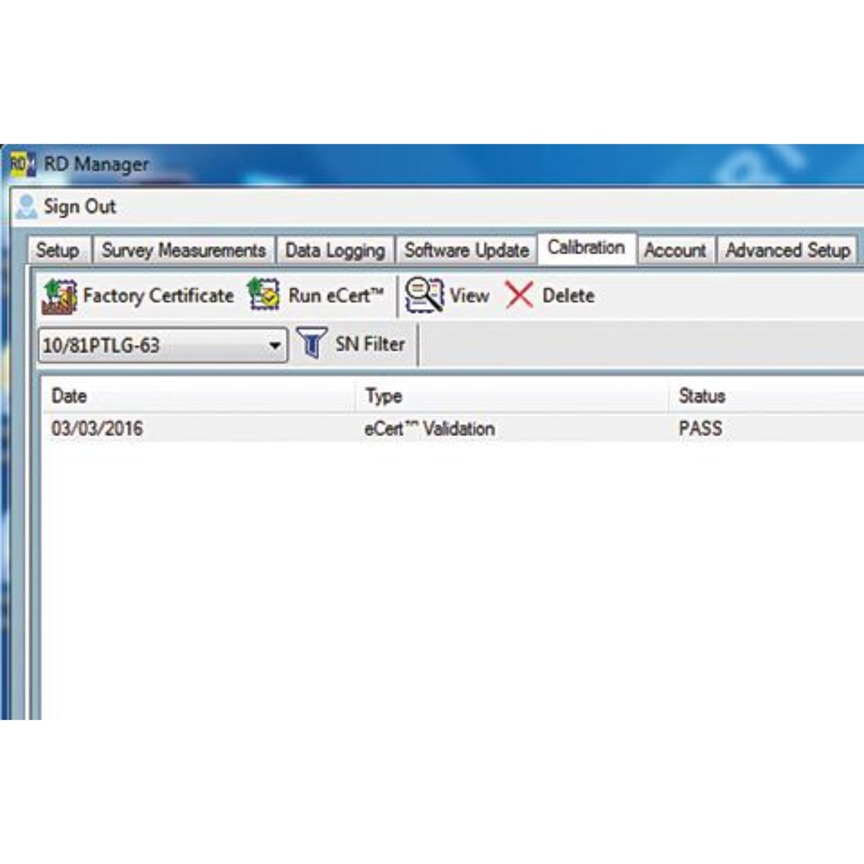Click the View button label

point(469,296)
